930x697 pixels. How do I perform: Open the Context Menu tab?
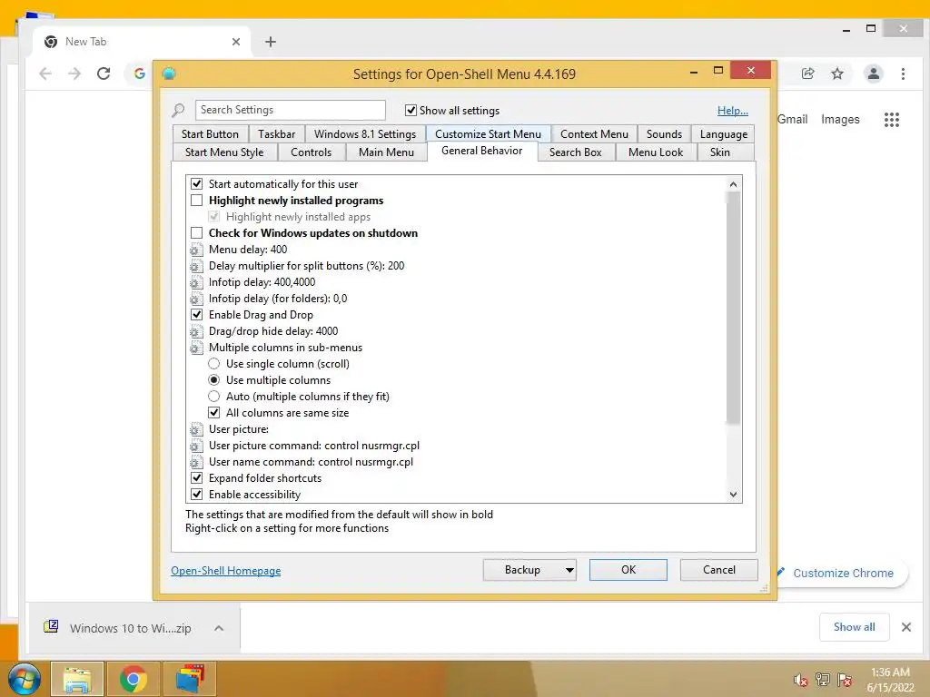[x=594, y=134]
